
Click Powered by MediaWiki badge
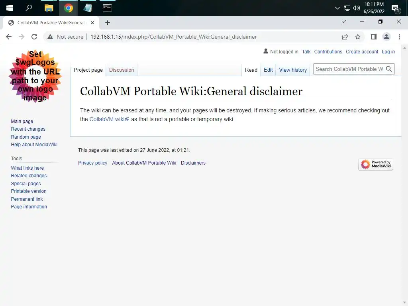(375, 165)
